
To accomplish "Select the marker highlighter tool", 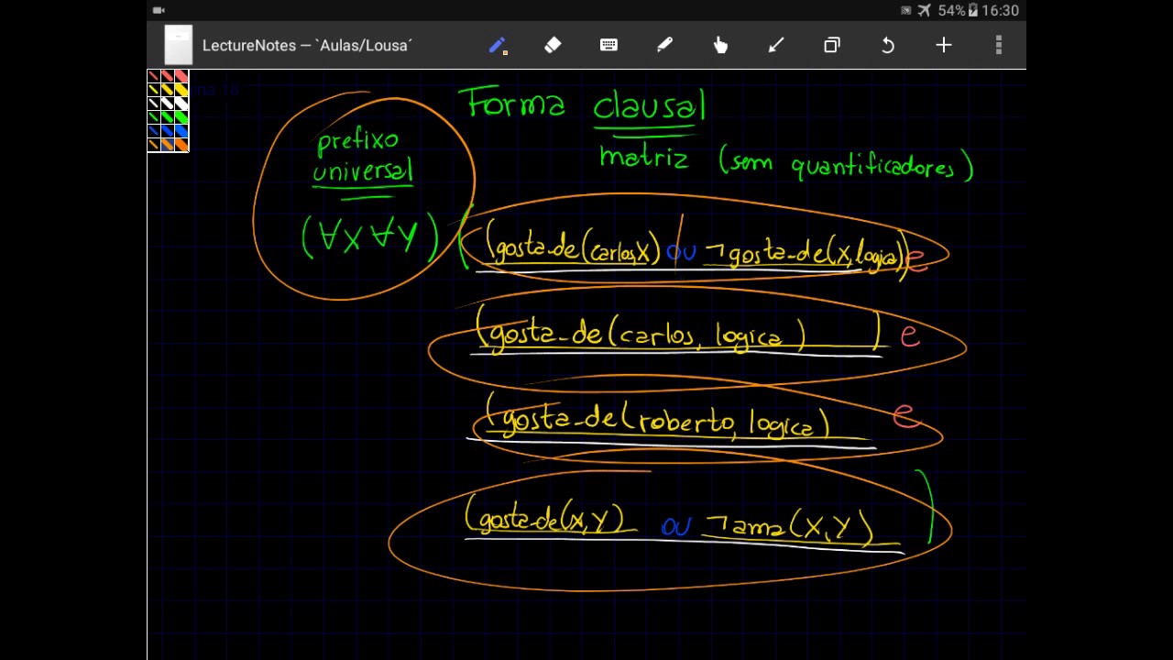I will [x=664, y=45].
